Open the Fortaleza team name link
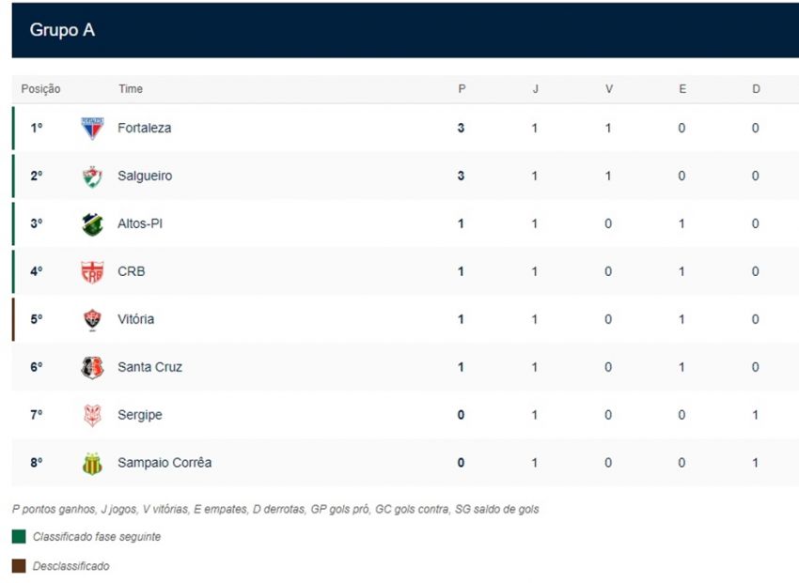This screenshot has height=583, width=799. [x=144, y=129]
